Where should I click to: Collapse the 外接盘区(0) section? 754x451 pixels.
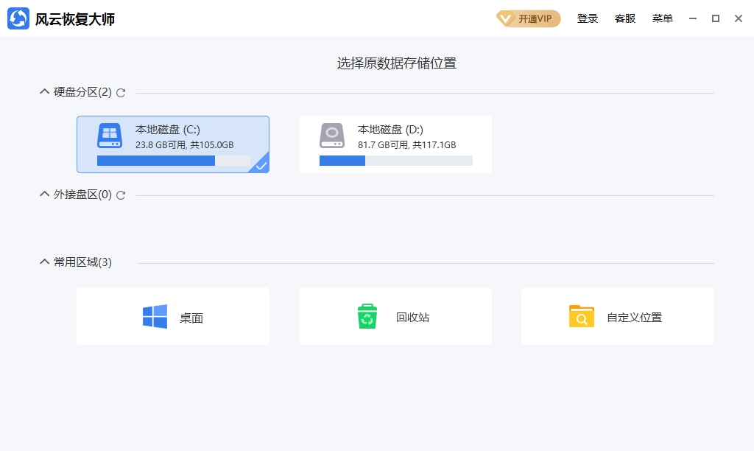43,194
